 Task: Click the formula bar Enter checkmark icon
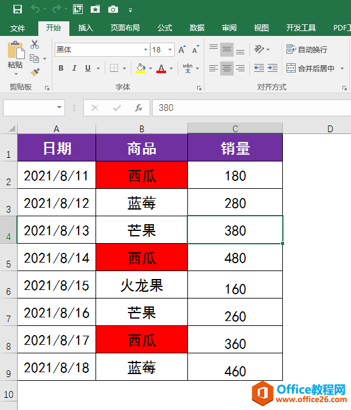[x=117, y=108]
